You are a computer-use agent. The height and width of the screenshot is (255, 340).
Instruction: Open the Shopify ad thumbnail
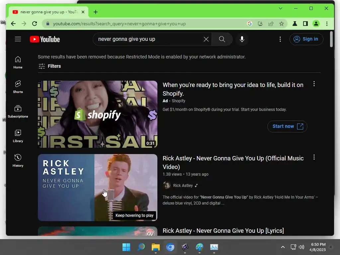point(98,114)
